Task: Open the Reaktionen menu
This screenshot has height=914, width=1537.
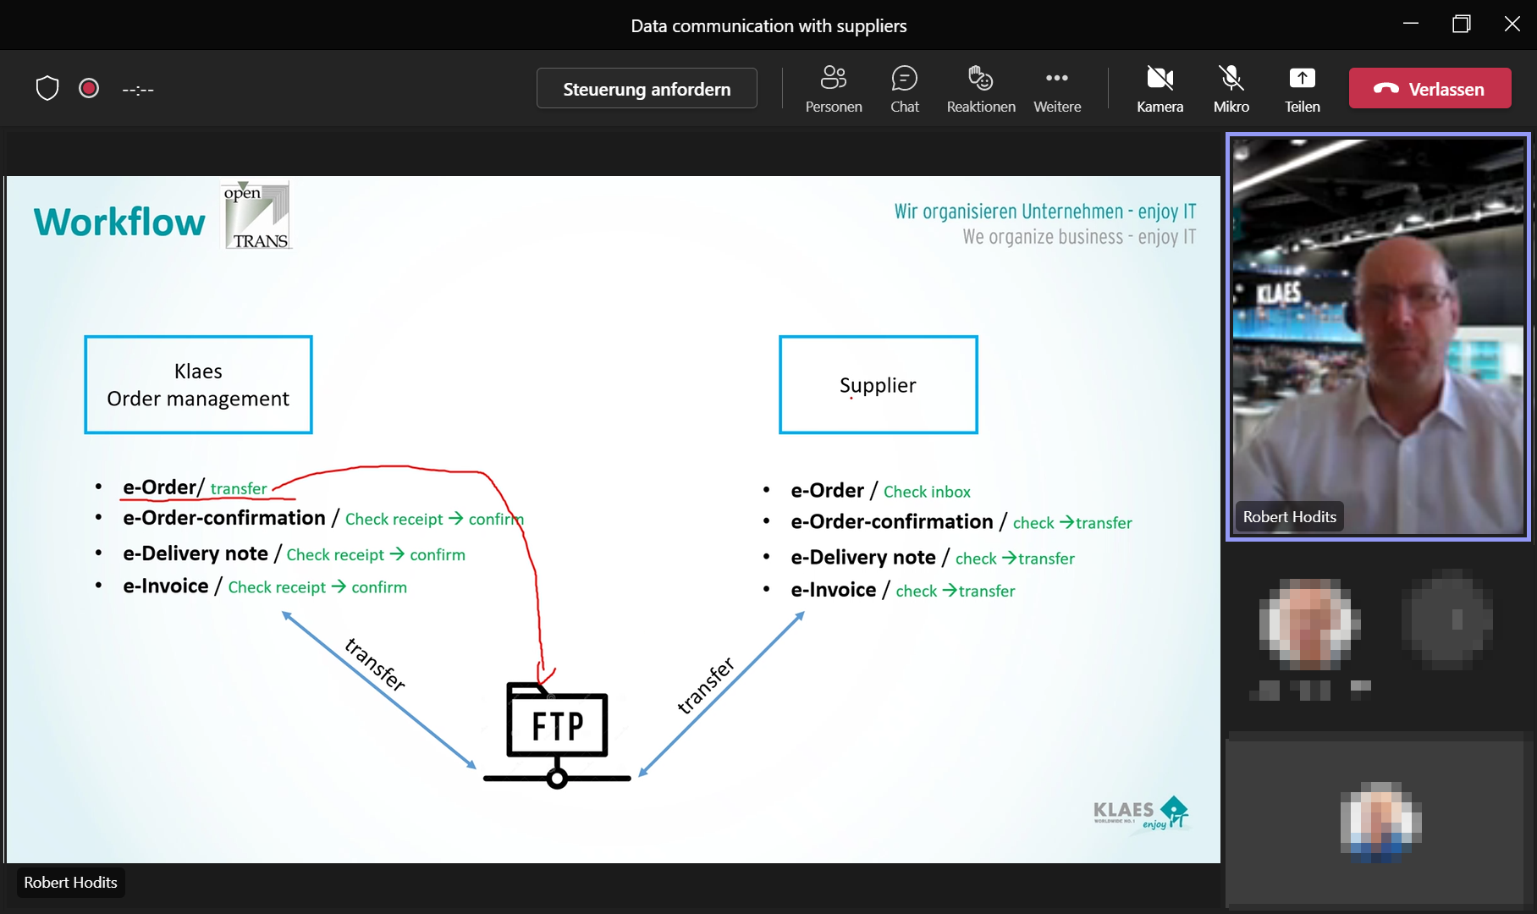Action: 980,89
